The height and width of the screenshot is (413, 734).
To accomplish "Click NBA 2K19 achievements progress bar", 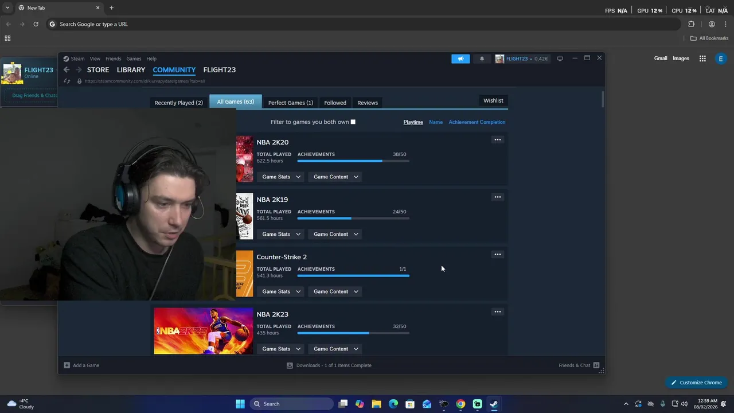I will point(353,219).
